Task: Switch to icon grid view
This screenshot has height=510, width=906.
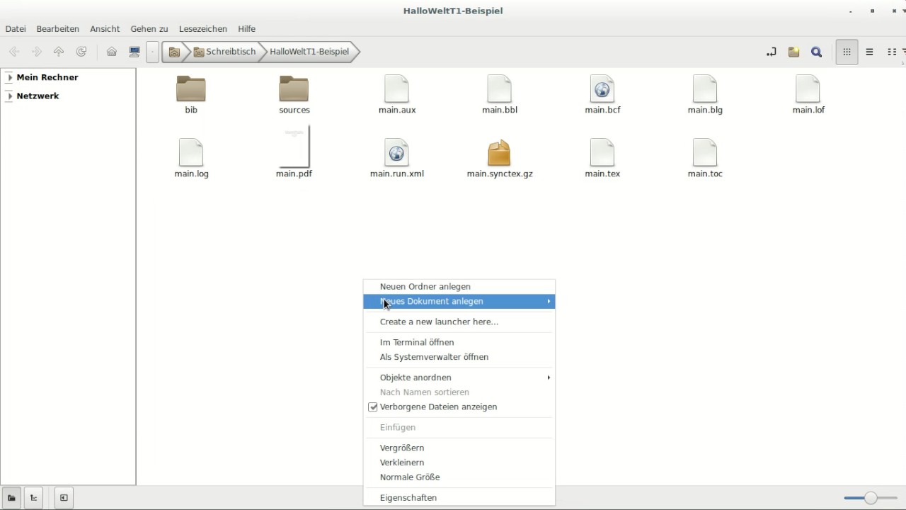Action: 847,52
